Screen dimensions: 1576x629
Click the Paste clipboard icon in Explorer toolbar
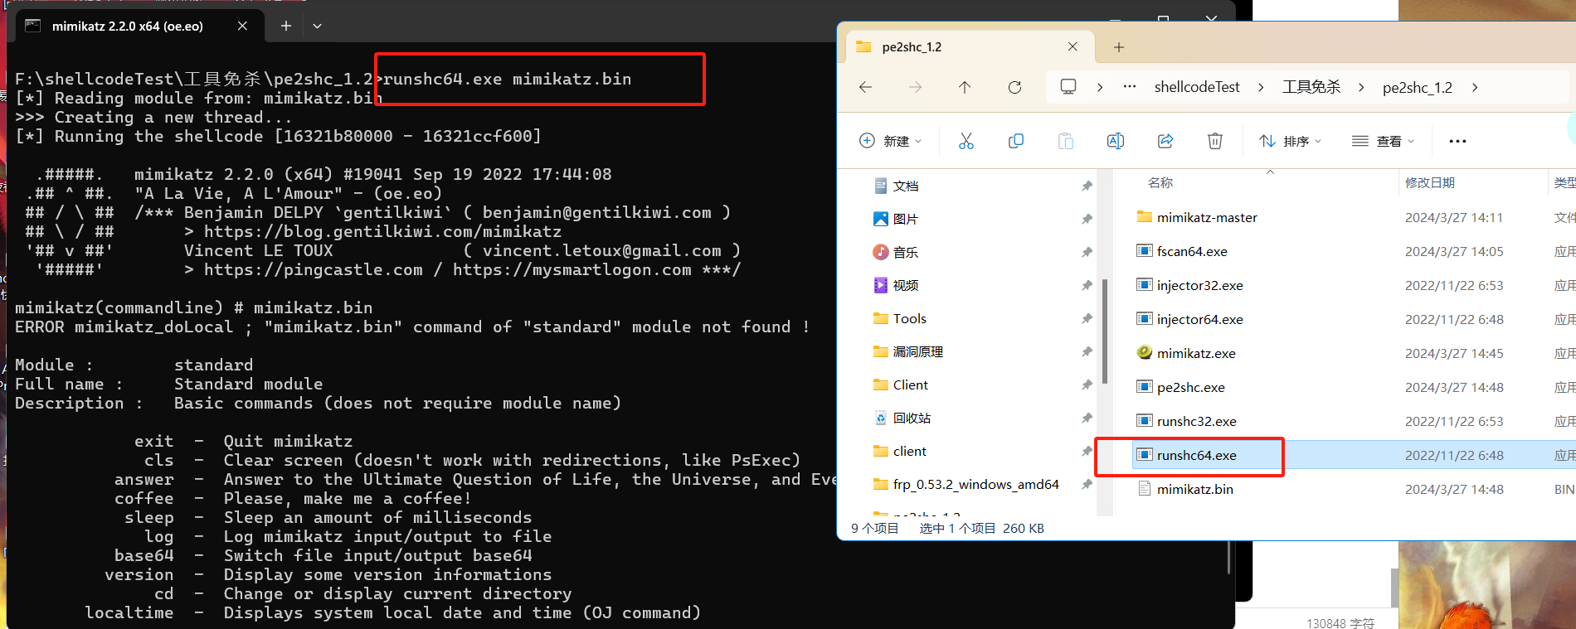[1066, 141]
